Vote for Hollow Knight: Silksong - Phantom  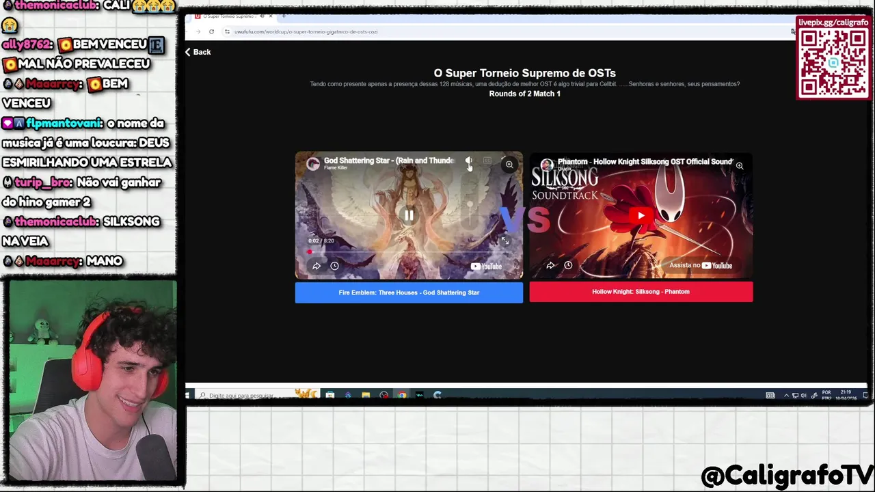coord(641,292)
